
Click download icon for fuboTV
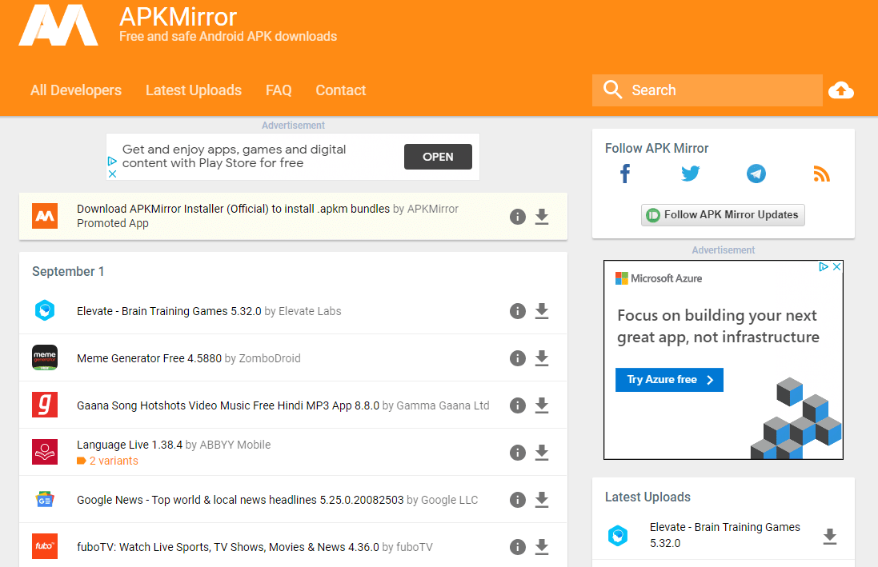(542, 546)
